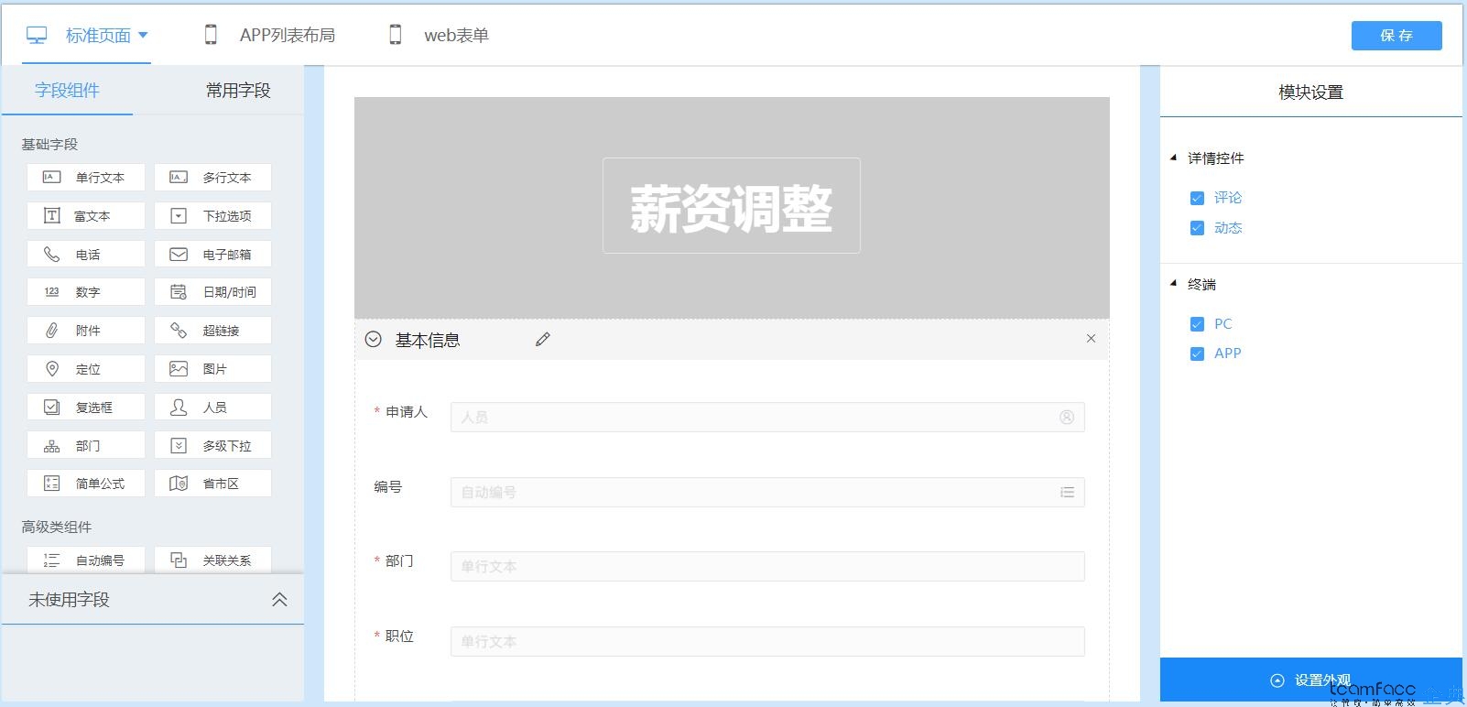The height and width of the screenshot is (707, 1467).
Task: Remove the 基本信息 section with its X icon
Action: coord(1091,339)
